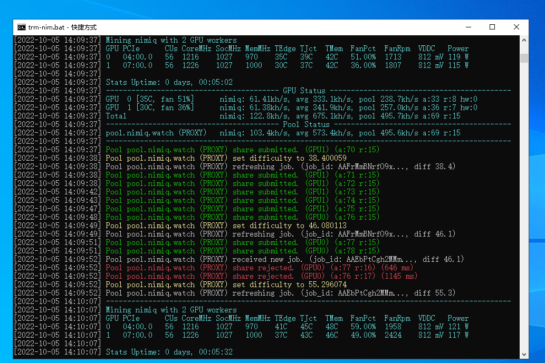Click '2424' FanRpm value
This screenshot has height=363, width=545.
pyautogui.click(x=393, y=335)
